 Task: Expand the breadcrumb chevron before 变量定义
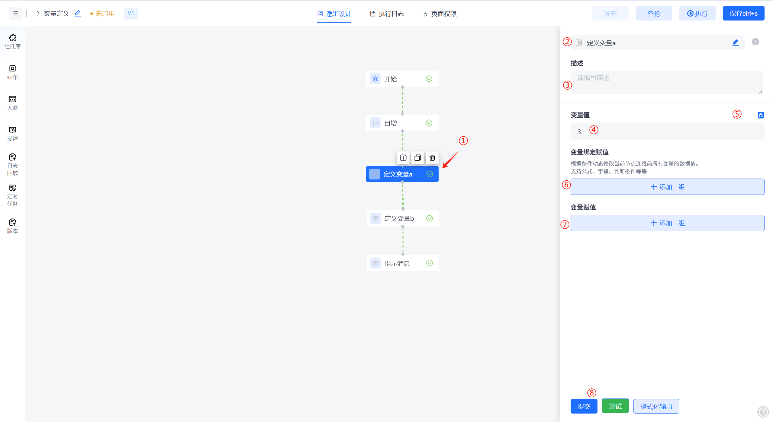38,13
